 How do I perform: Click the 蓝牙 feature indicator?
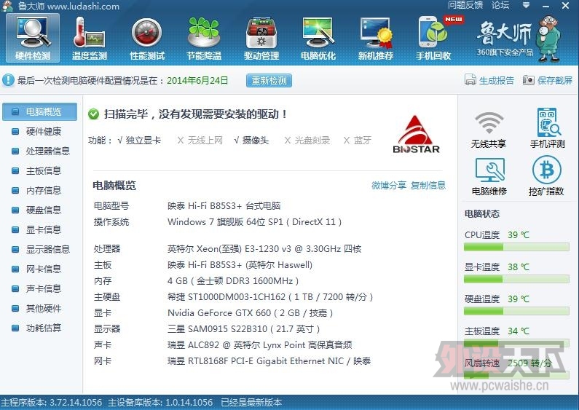pos(358,141)
